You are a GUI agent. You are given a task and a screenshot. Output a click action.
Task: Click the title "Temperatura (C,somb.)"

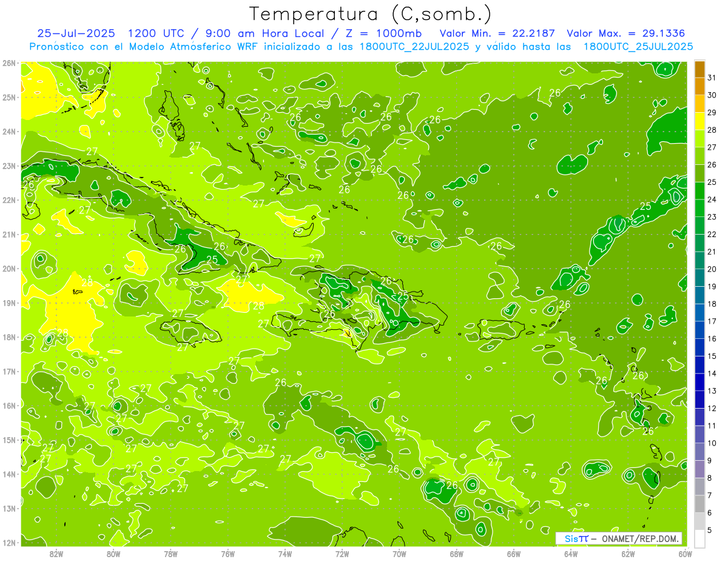click(x=369, y=14)
